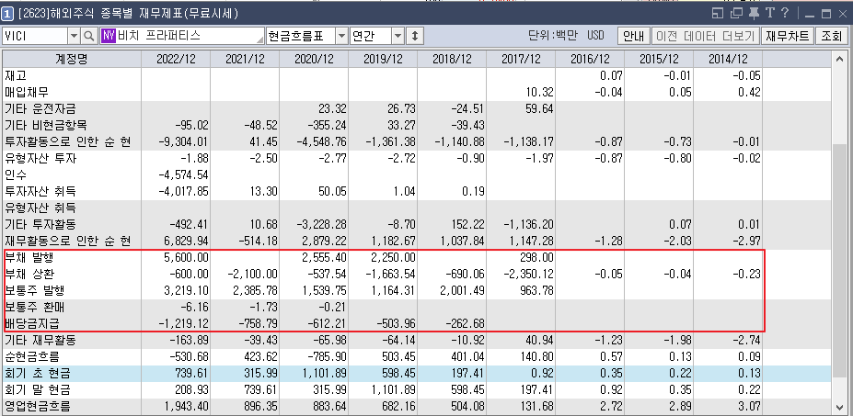This screenshot has width=853, height=416.
Task: Select the 2018/12 column header
Action: click(452, 59)
